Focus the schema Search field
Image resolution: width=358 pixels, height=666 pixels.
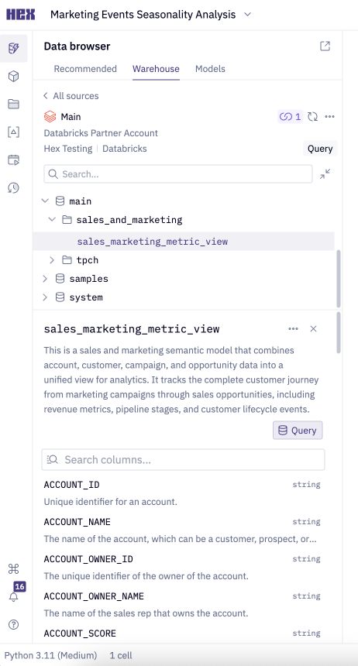pos(177,174)
